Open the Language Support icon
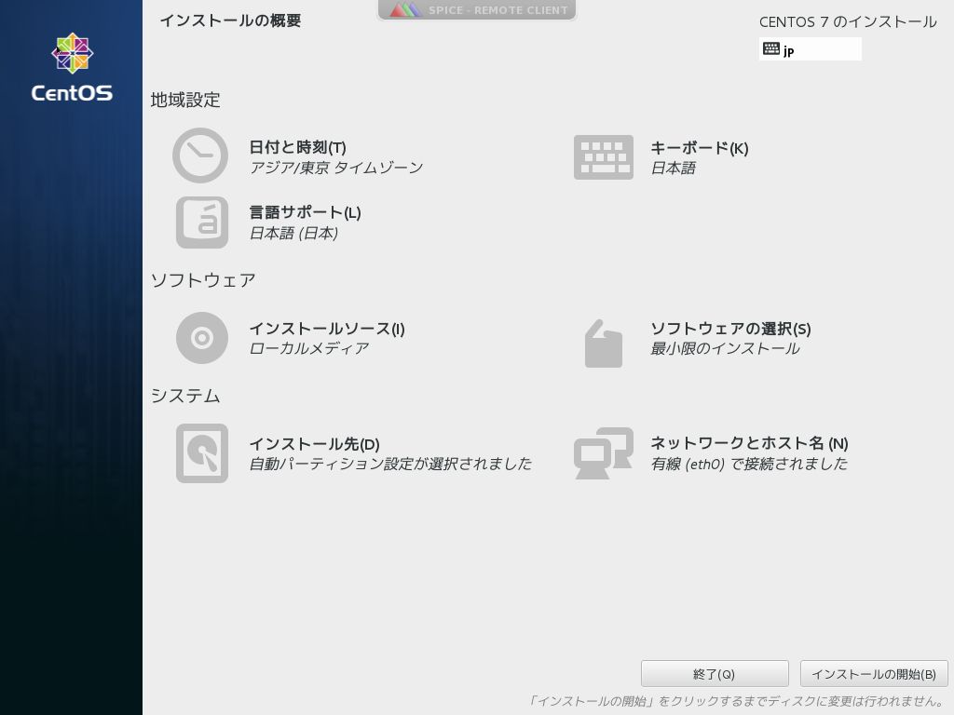Screen dimensions: 954x715 201,223
